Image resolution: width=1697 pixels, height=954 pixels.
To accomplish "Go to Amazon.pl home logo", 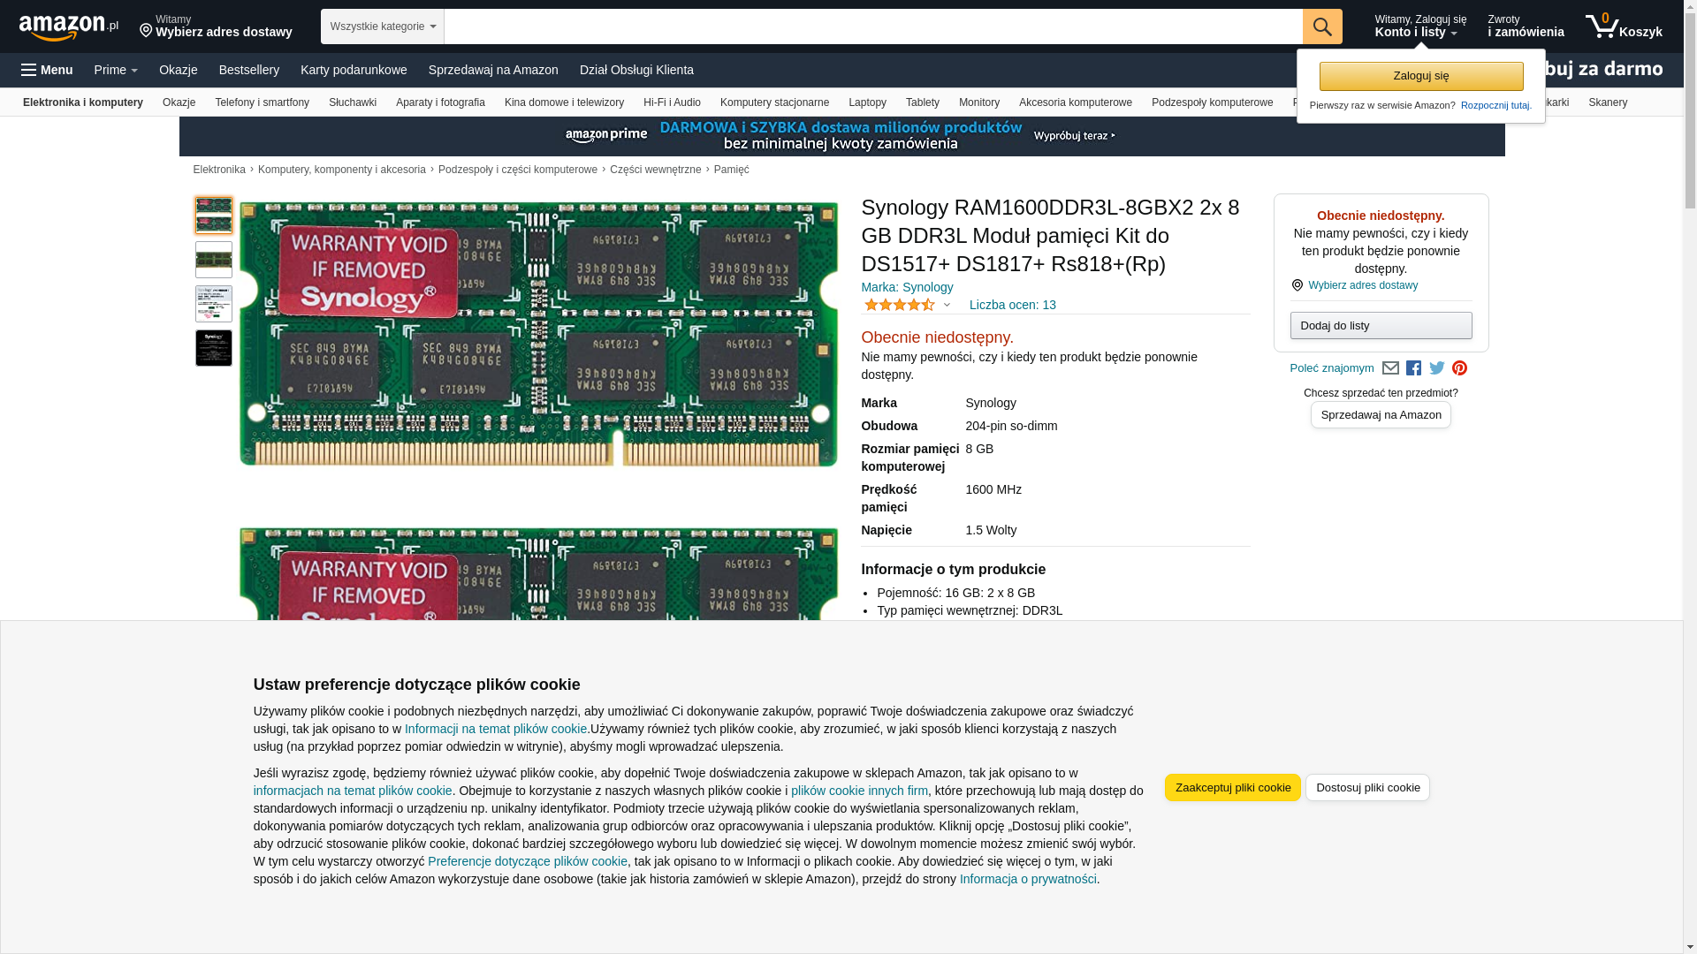I will pos(68,27).
